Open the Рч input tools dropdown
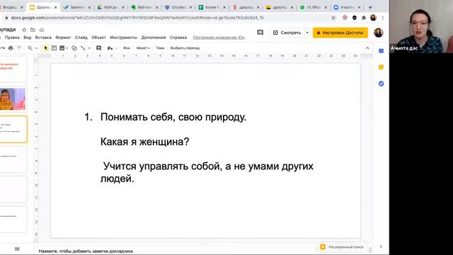 [112, 48]
